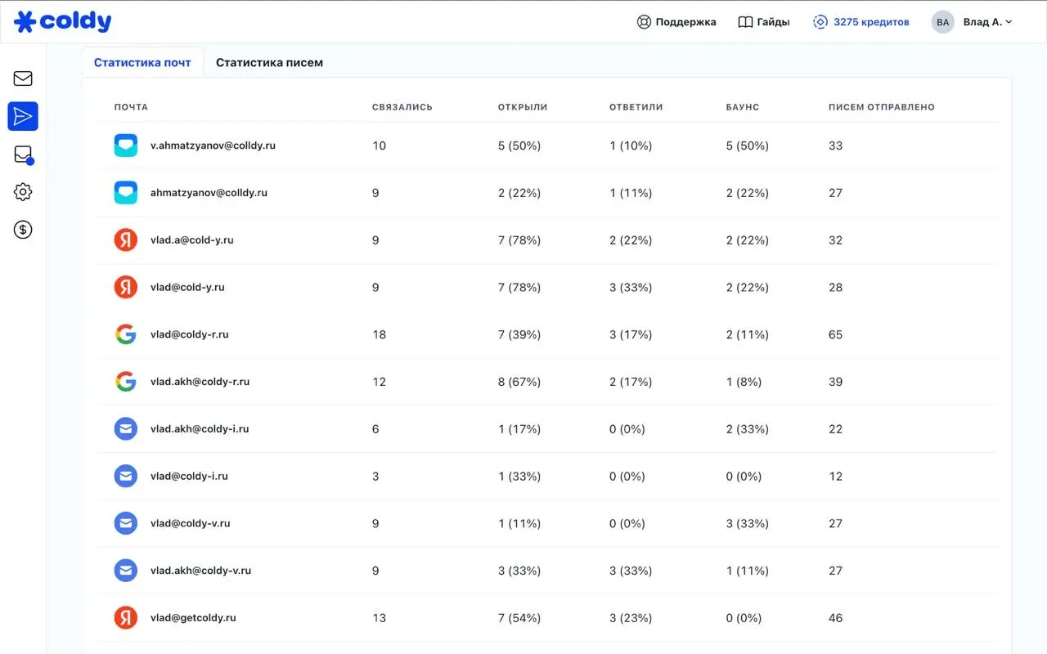This screenshot has width=1047, height=654.
Task: Expand the Влад А. account menu
Action: click(987, 22)
